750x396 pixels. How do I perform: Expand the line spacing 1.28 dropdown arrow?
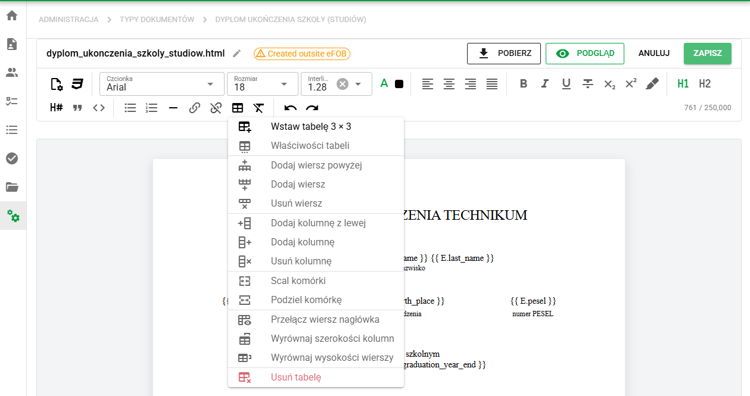[x=358, y=84]
